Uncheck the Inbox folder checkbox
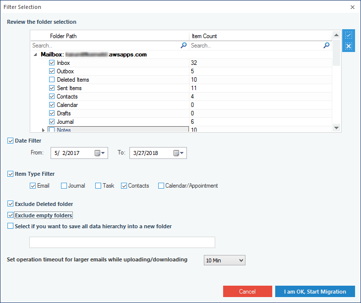The image size is (361, 303). pyautogui.click(x=52, y=63)
